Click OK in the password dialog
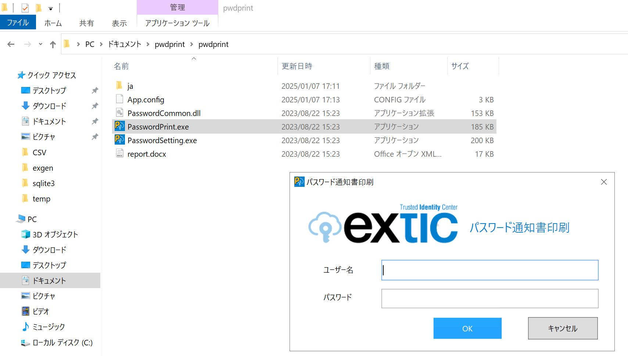 [467, 328]
